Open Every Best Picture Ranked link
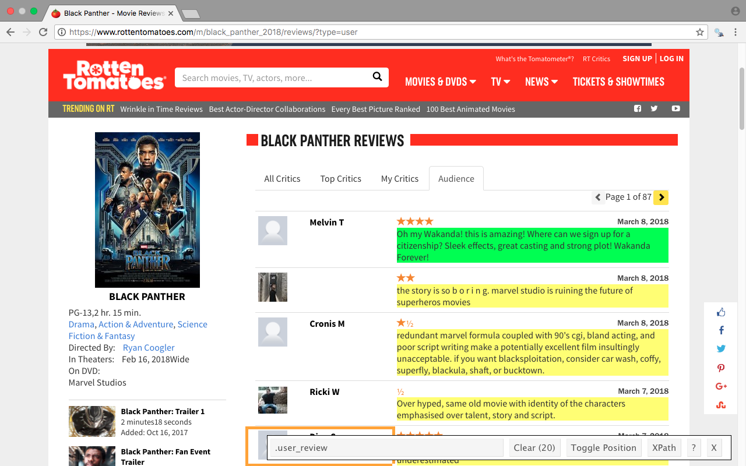This screenshot has width=746, height=466. (x=375, y=109)
